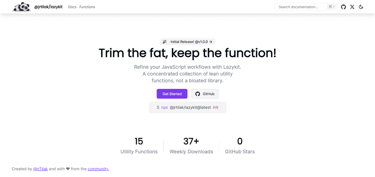
Task: Click the @jrtilak/lazykit brand title
Action: pyautogui.click(x=48, y=7)
